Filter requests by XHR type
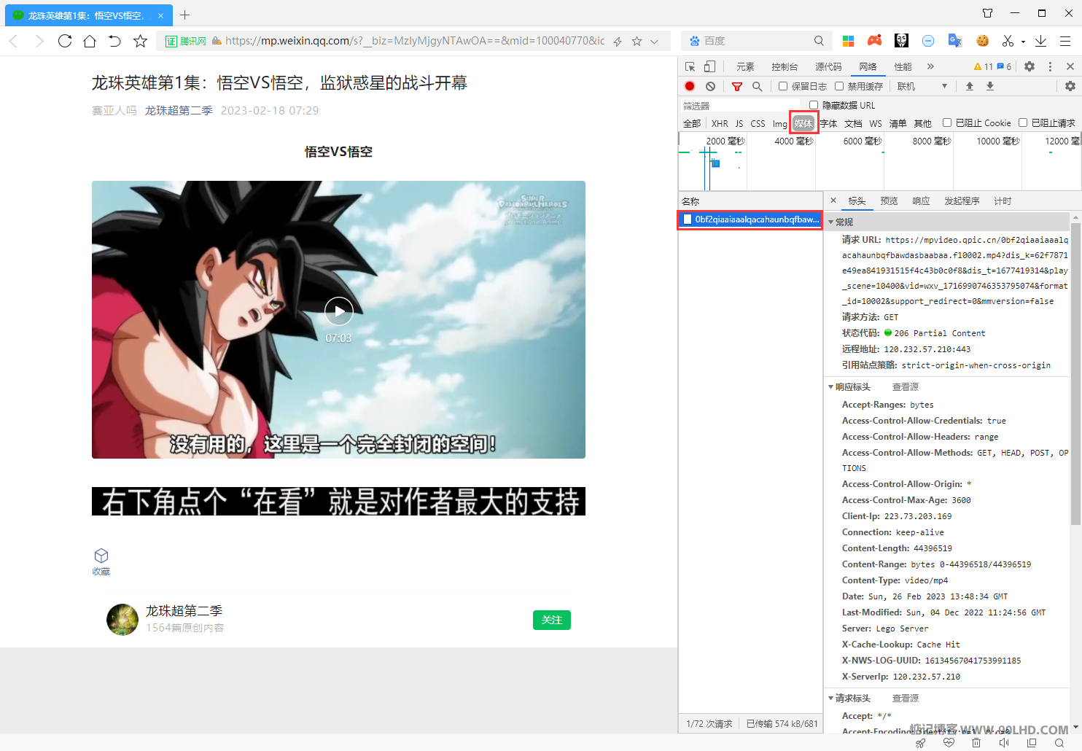 point(720,124)
